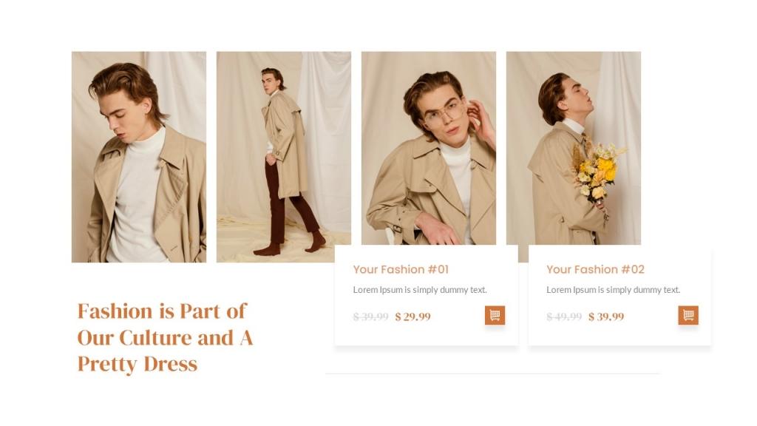Click the crossed-out $39.99 price
The width and height of the screenshot is (757, 426).
[370, 317]
